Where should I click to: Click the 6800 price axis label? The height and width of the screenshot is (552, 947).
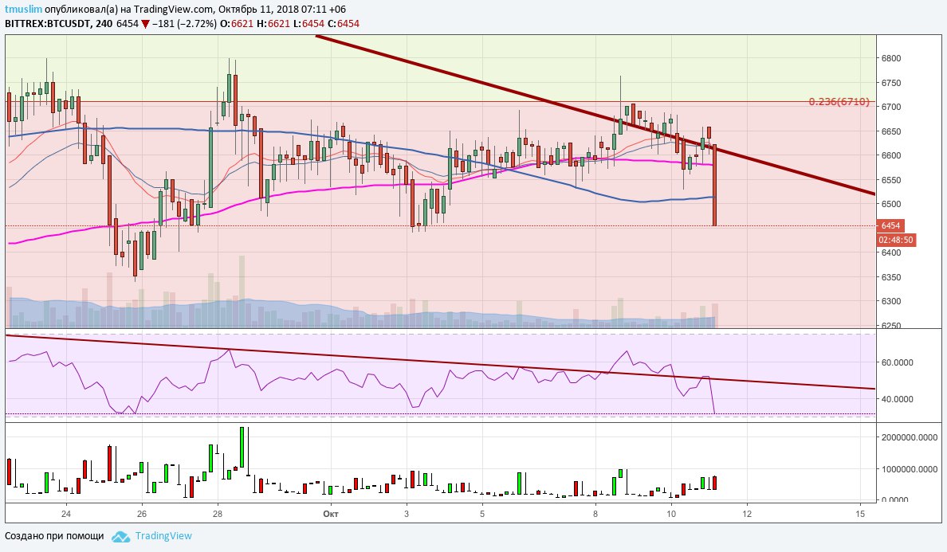click(x=891, y=58)
